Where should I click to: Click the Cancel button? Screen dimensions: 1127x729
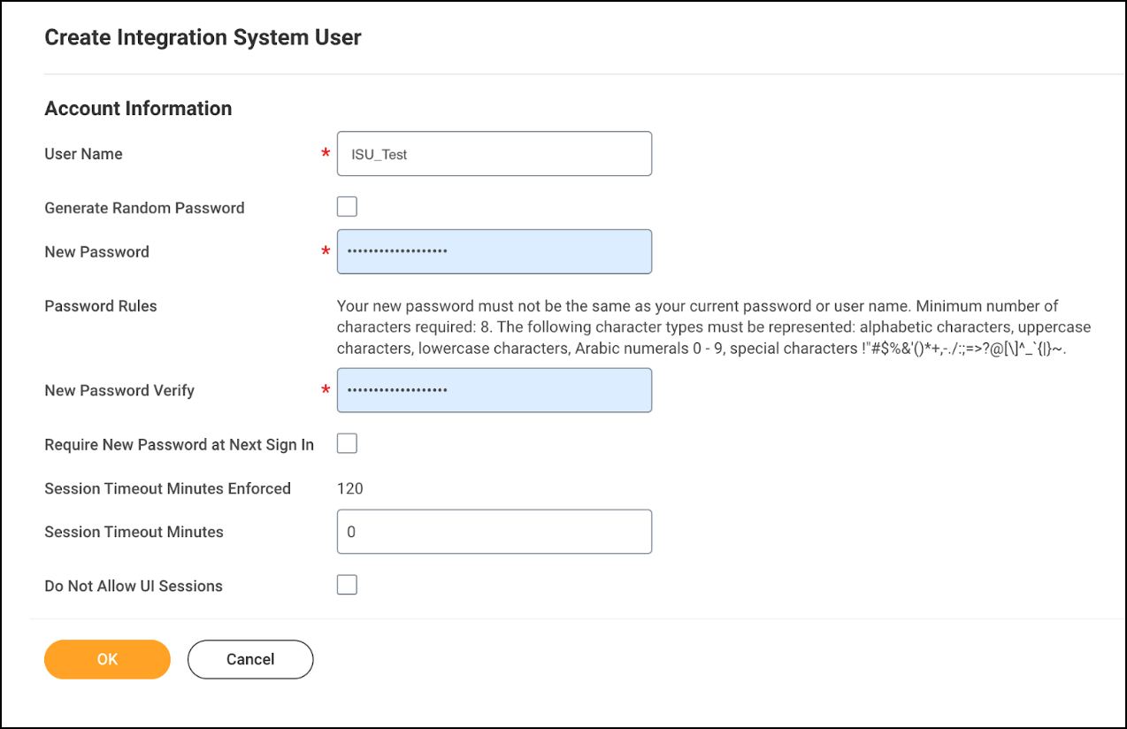[249, 659]
